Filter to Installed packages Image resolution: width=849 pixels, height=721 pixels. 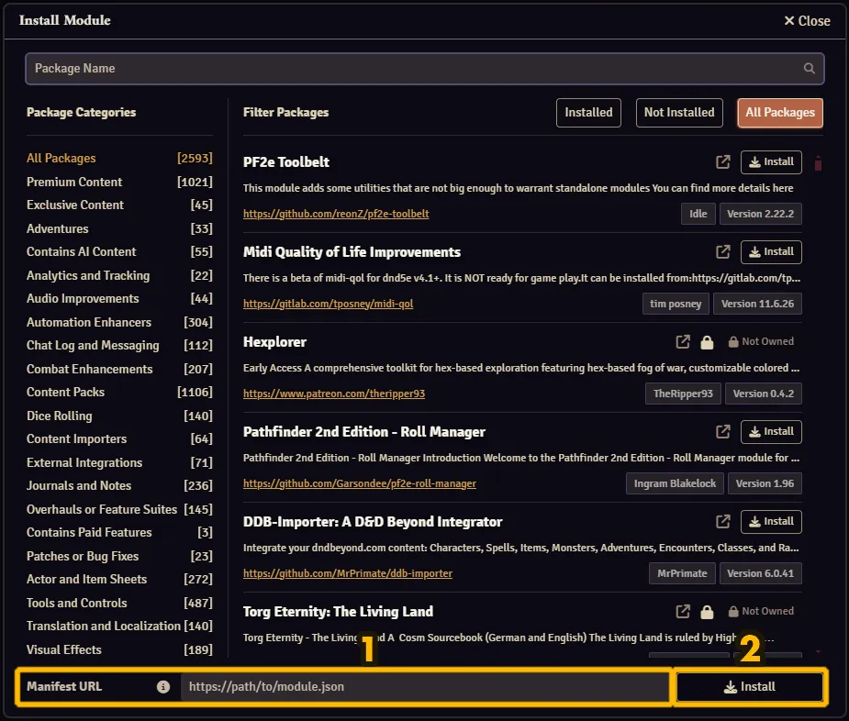[x=588, y=113]
